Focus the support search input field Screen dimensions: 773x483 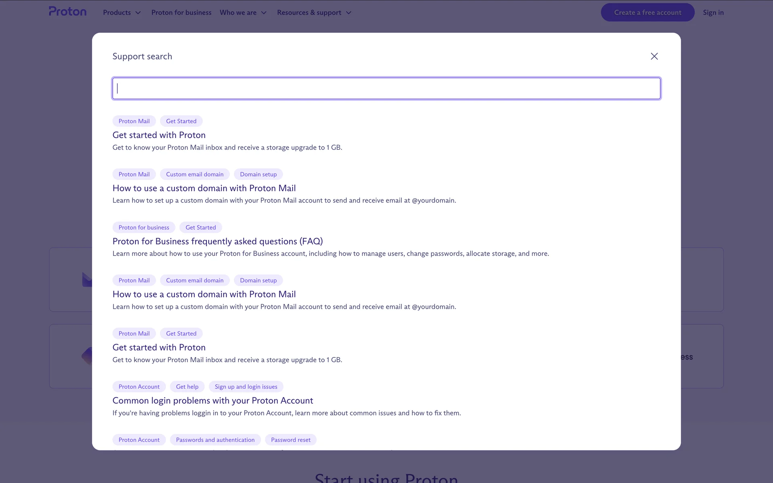coord(386,89)
